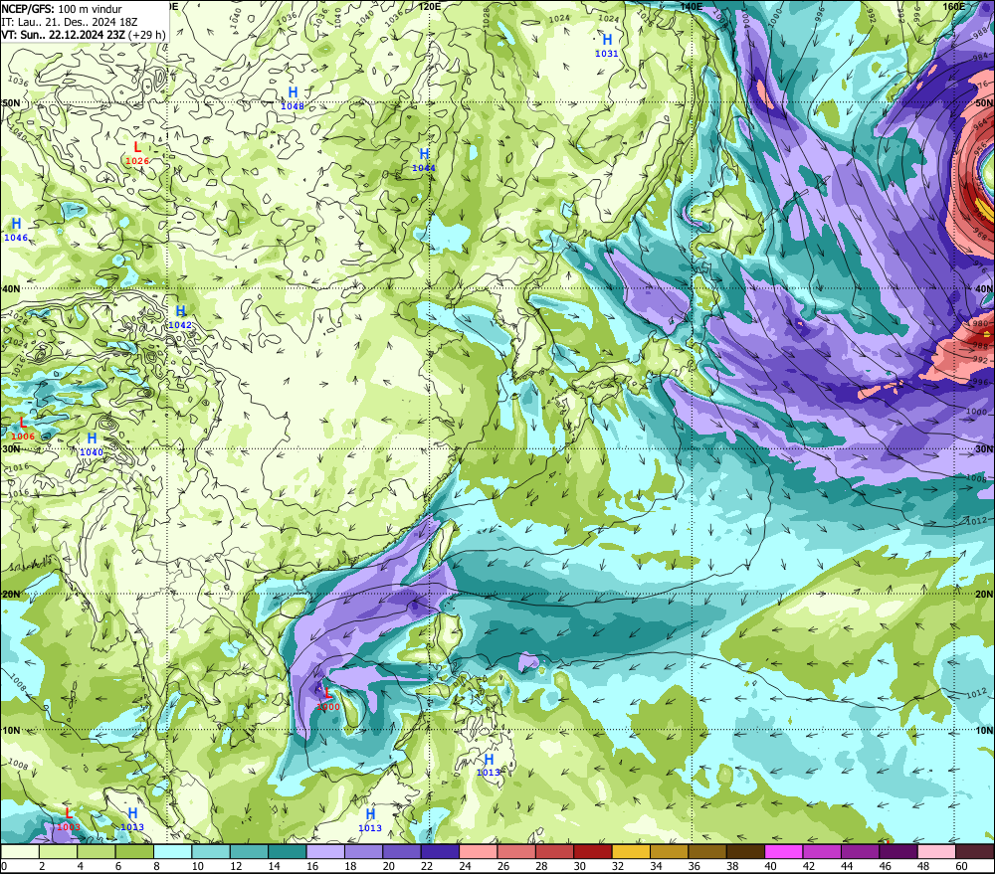Click the dark red 30–32 legend swatch
This screenshot has width=995, height=874.
[x=593, y=852]
